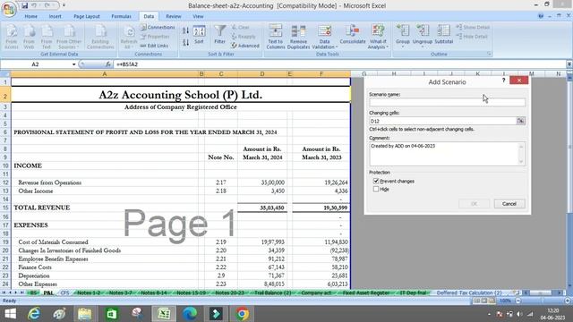The image size is (573, 322).
Task: Sort A to Z ascending
Action: tap(185, 31)
